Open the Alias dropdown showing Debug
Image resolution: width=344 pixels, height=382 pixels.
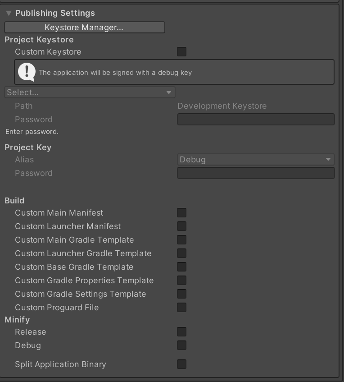click(x=256, y=159)
